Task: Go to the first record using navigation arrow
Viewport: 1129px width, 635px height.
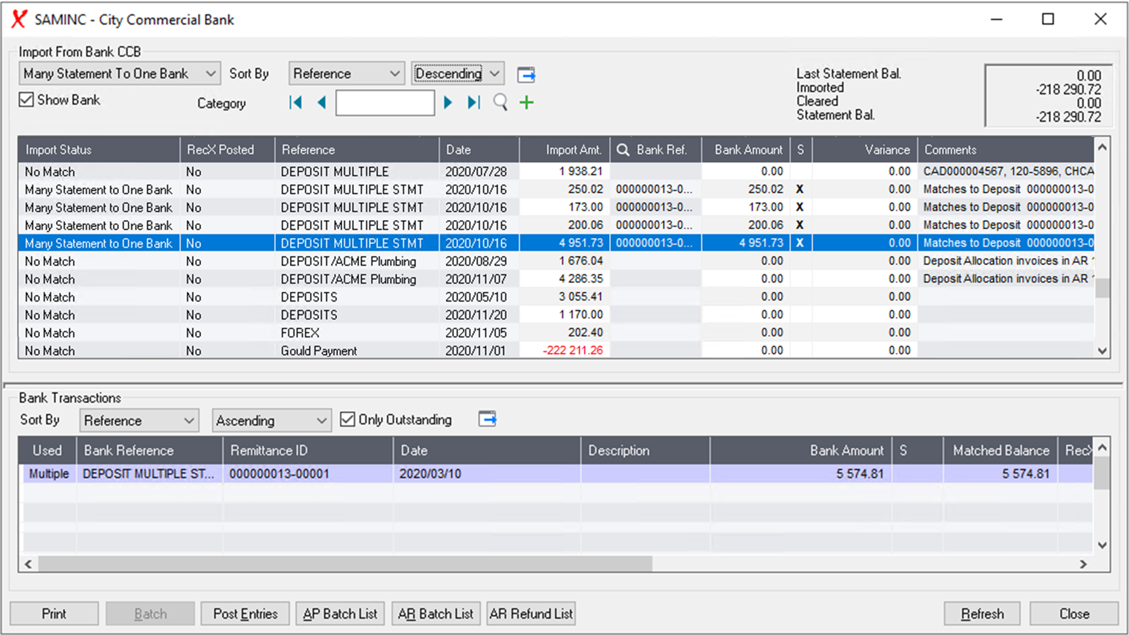Action: (296, 102)
